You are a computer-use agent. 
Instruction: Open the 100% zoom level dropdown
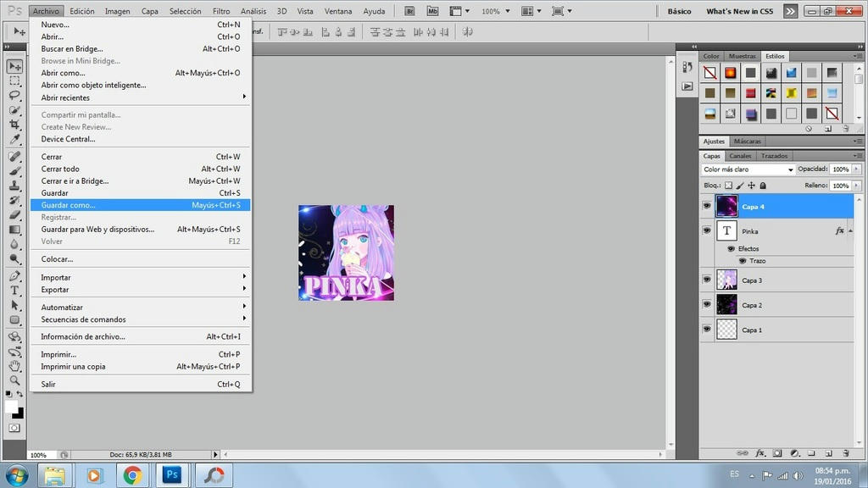click(508, 11)
